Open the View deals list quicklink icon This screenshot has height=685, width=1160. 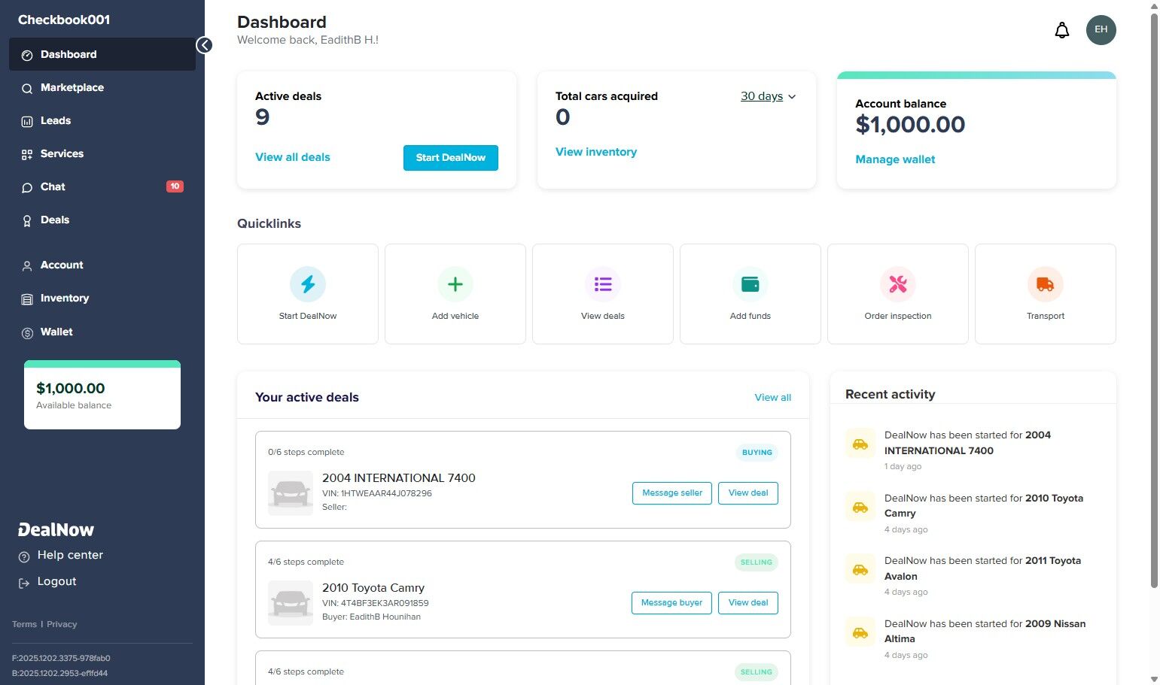coord(602,283)
